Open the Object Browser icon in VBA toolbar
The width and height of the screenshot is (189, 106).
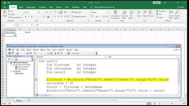pyautogui.click(x=61, y=53)
